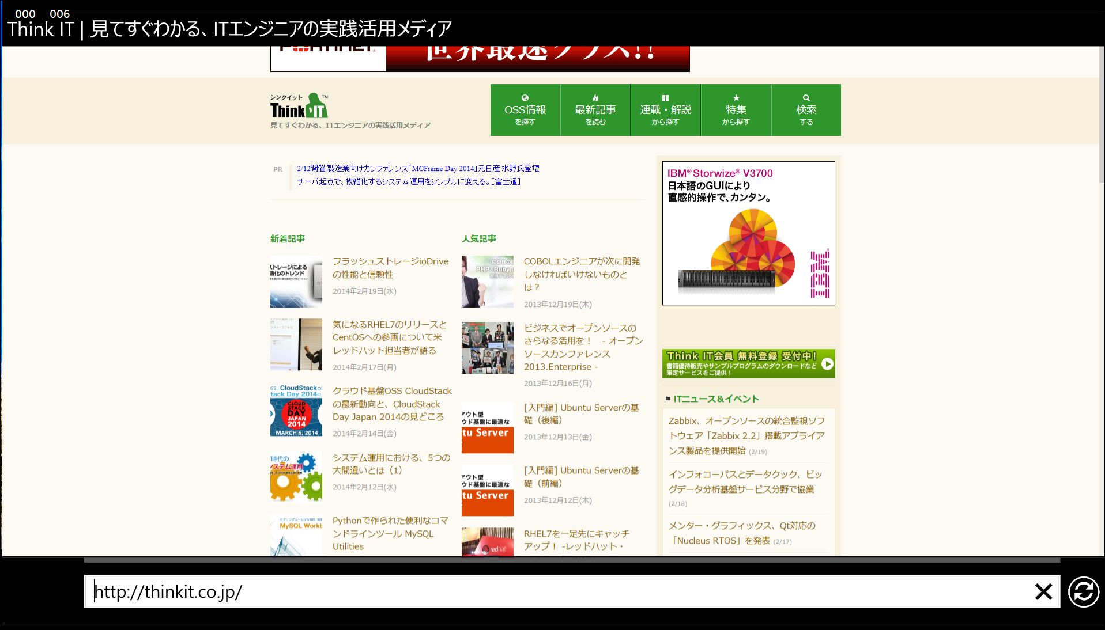The image size is (1105, 630).
Task: Click the ioDrive article thumbnail
Action: (296, 282)
